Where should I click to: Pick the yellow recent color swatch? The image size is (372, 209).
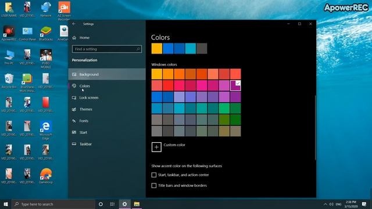(157, 49)
